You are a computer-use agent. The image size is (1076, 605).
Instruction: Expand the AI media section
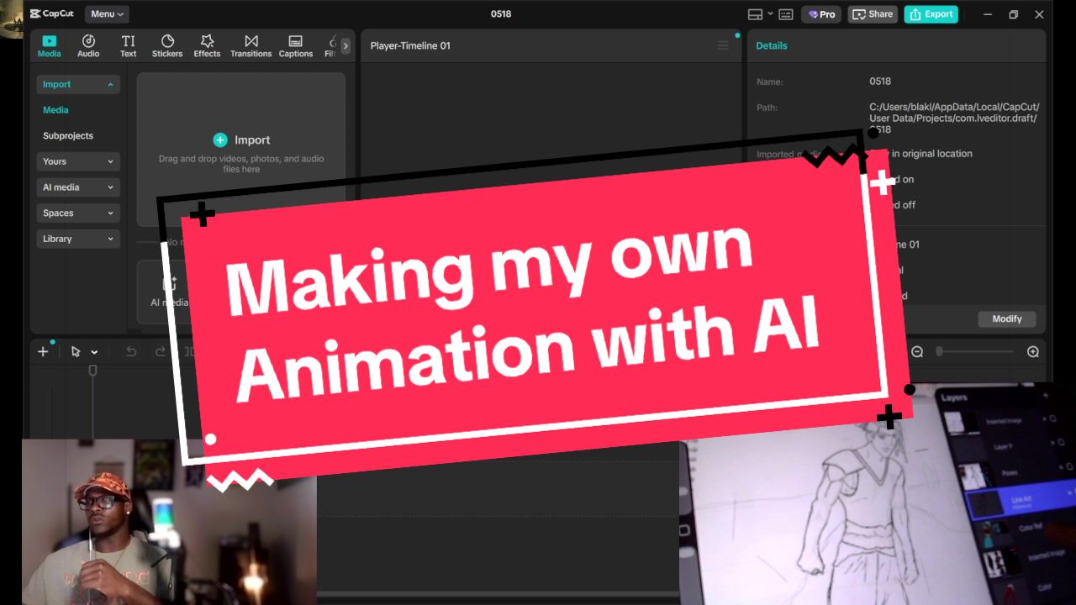[x=78, y=187]
